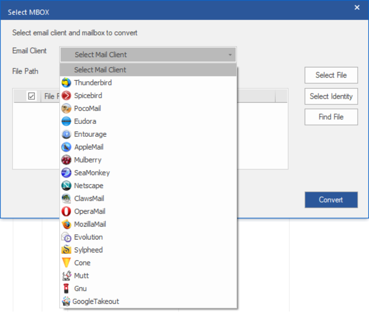Close the Select MBOX dialog

357,8
